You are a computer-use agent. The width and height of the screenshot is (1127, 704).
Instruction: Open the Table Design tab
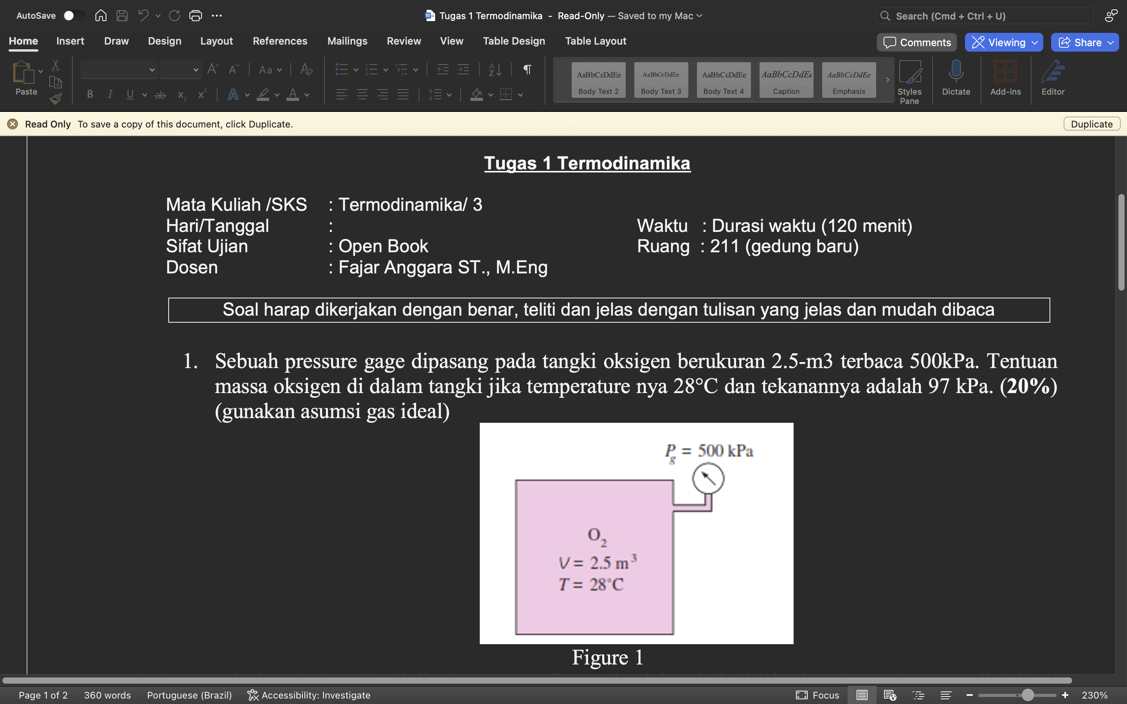click(x=514, y=41)
